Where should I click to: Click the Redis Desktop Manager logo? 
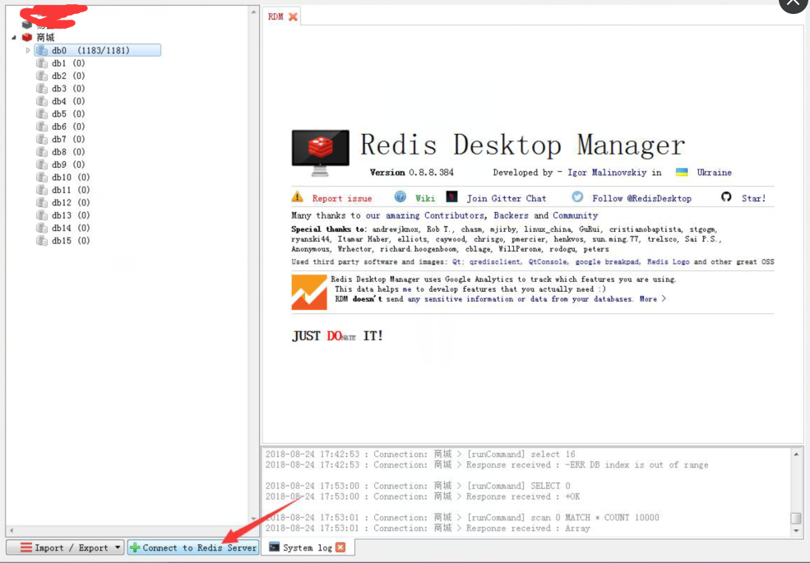[x=320, y=152]
